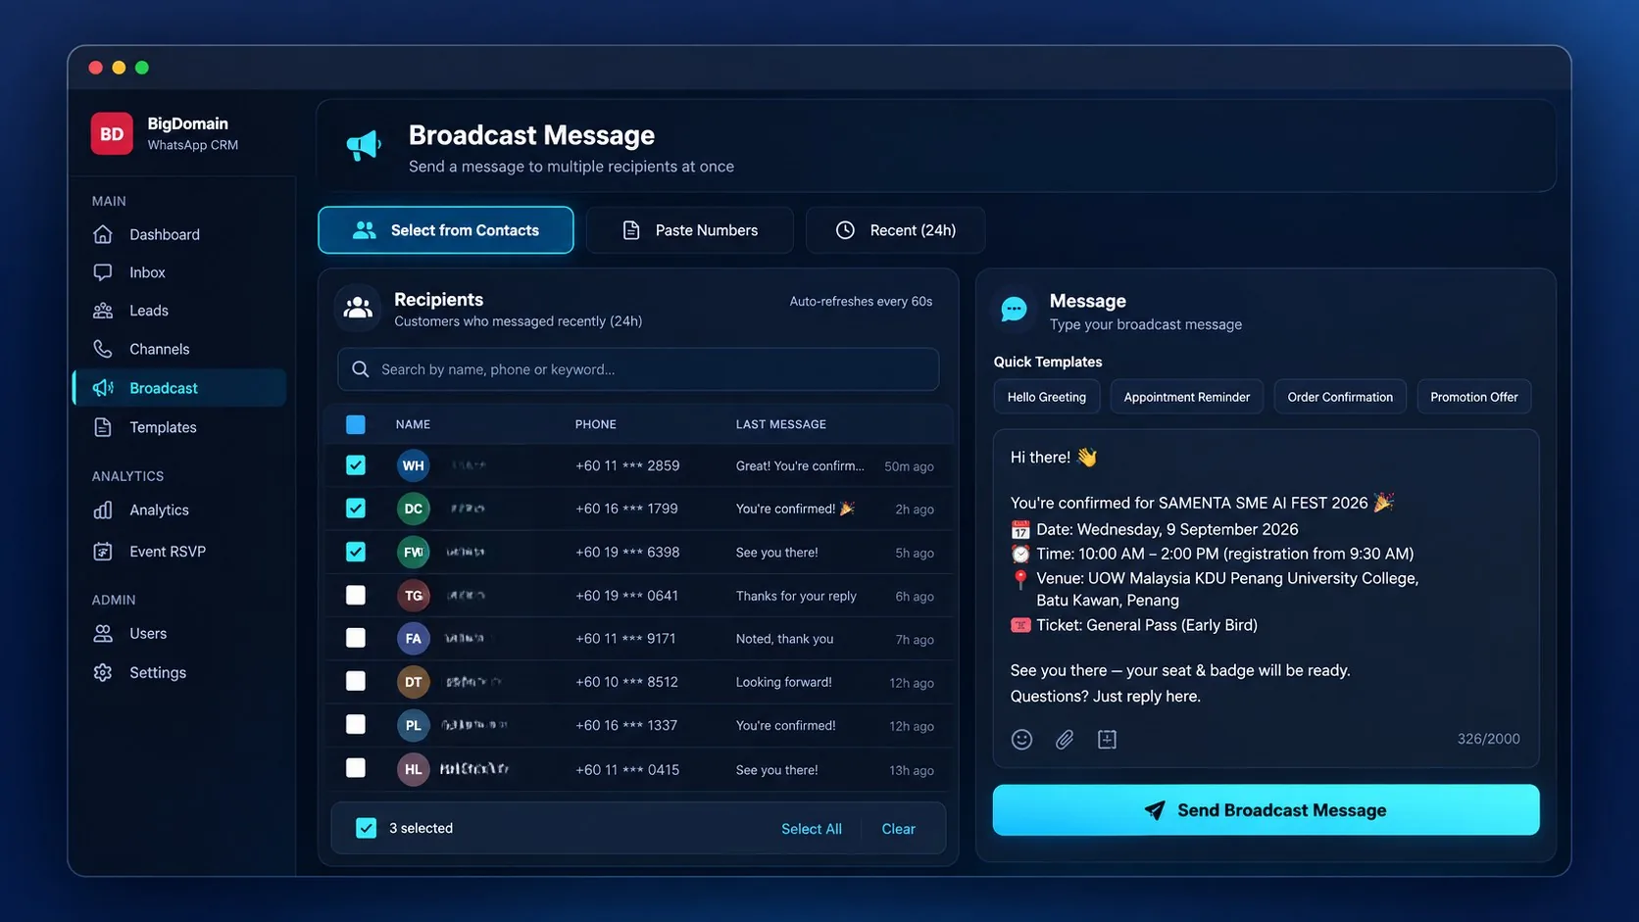
Task: Focus the search by name field
Action: (638, 369)
